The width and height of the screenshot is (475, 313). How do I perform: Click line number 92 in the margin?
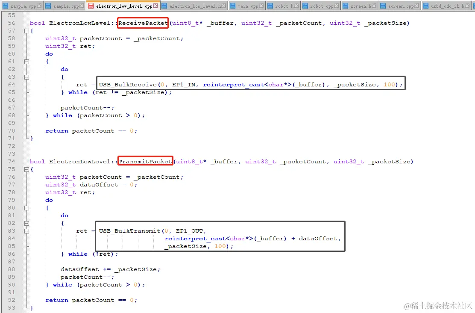click(x=12, y=300)
